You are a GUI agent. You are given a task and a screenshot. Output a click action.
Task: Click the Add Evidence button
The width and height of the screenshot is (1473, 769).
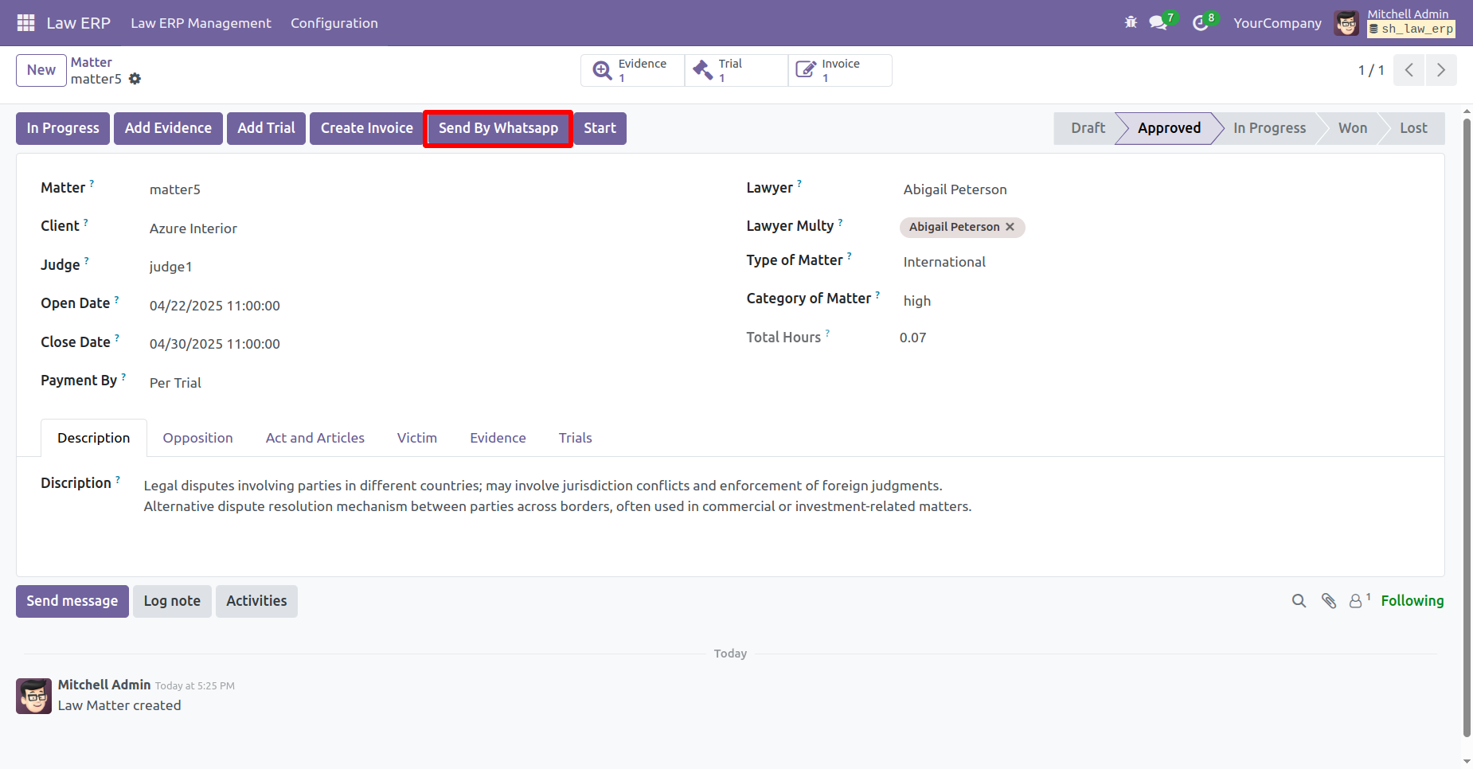pos(168,128)
